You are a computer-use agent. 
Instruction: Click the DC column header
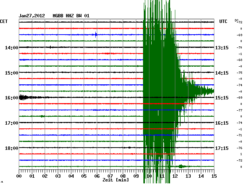[x=236, y=20]
